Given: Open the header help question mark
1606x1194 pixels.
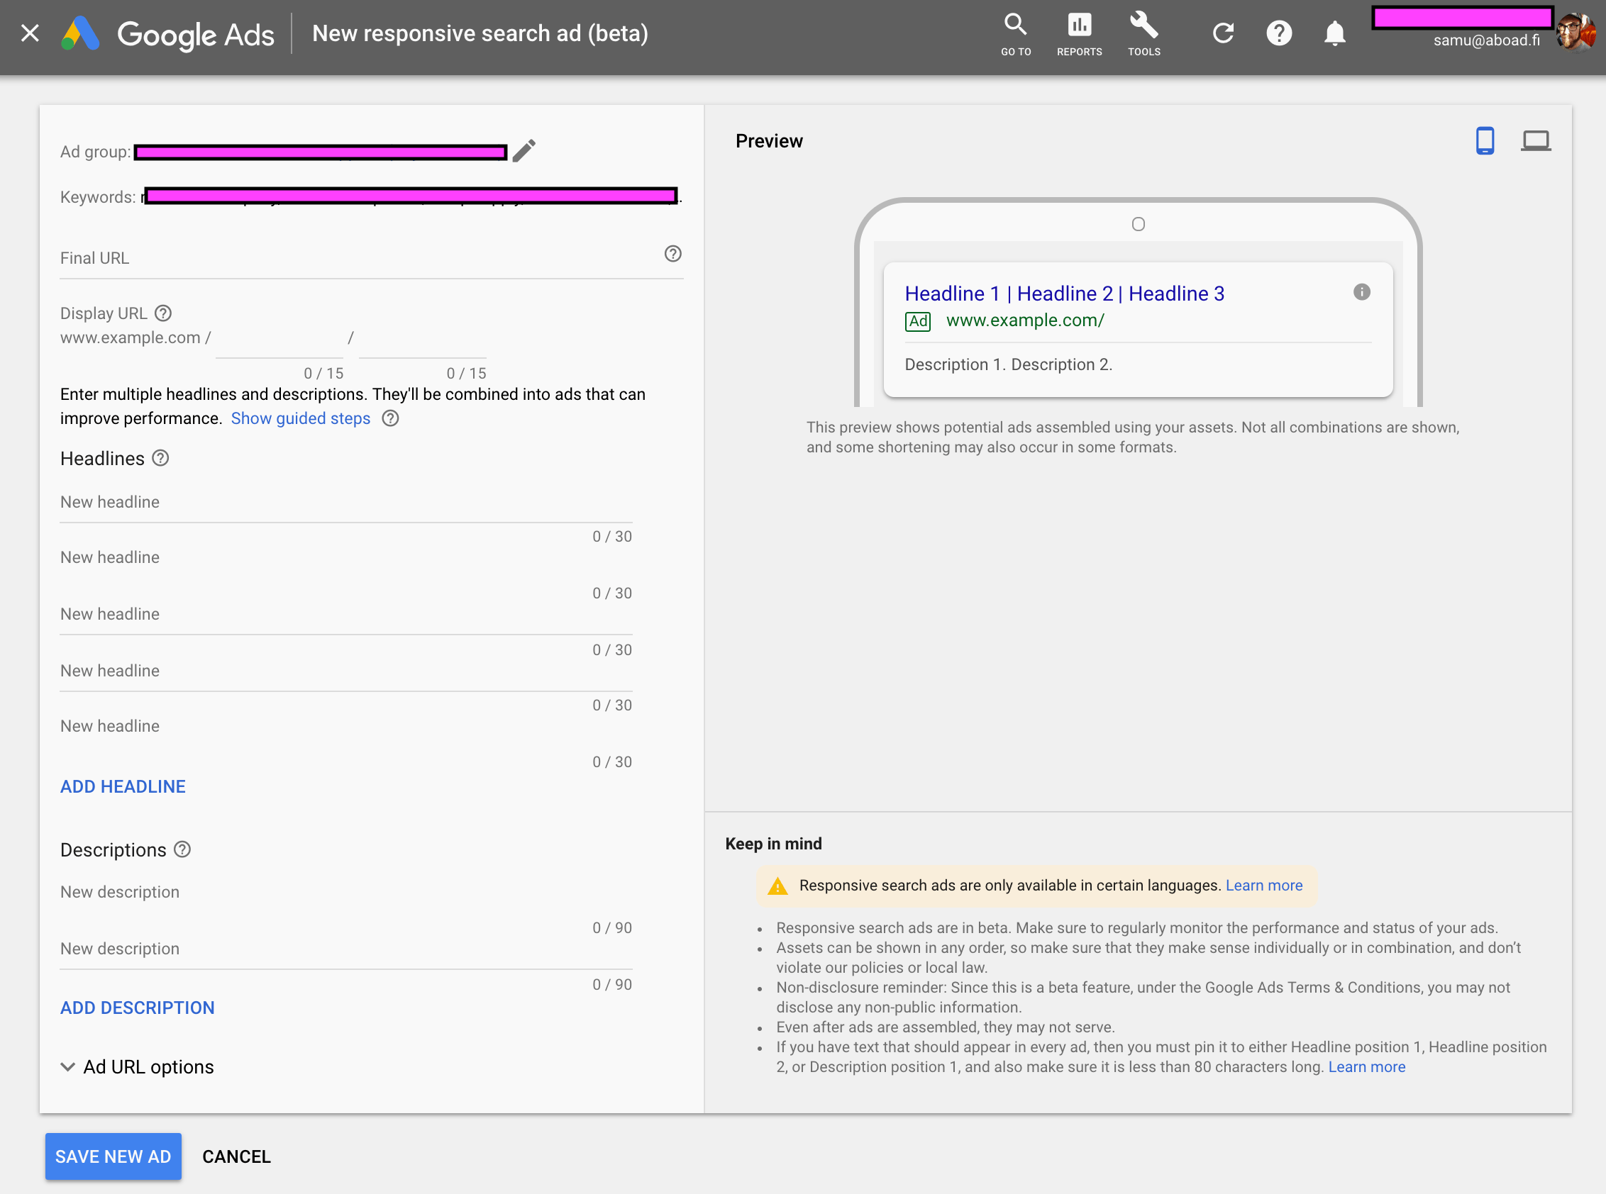Looking at the screenshot, I should [1278, 33].
